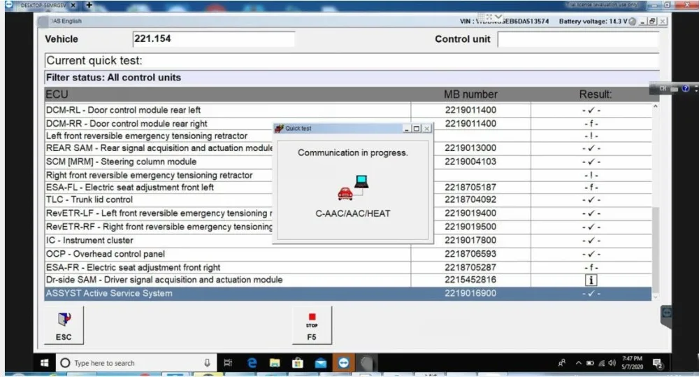This screenshot has height=377, width=699.
Task: Click MB number 2219013000
Action: 470,148
